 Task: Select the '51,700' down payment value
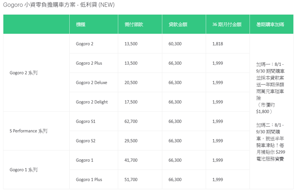131,179
